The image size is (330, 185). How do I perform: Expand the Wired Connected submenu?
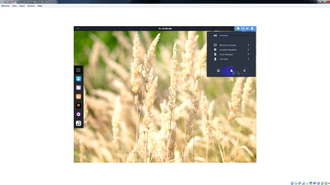[231, 45]
